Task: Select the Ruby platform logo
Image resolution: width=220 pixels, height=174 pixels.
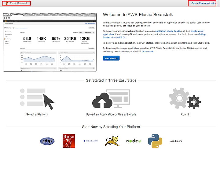Action: pos(69,141)
